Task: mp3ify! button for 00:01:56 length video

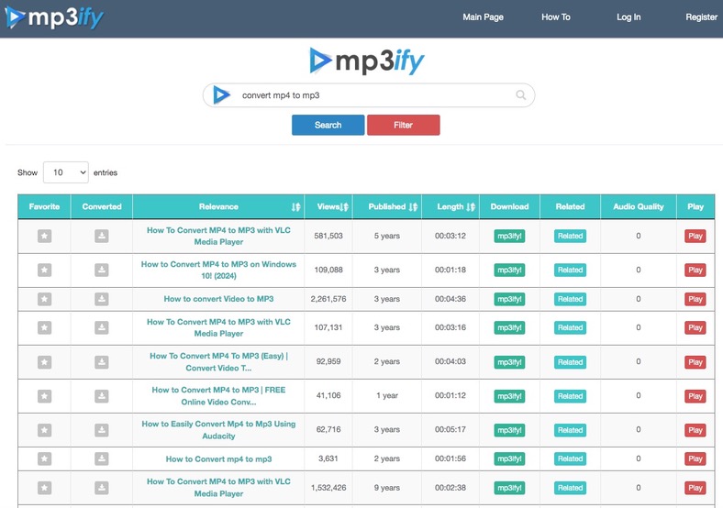Action: tap(509, 458)
